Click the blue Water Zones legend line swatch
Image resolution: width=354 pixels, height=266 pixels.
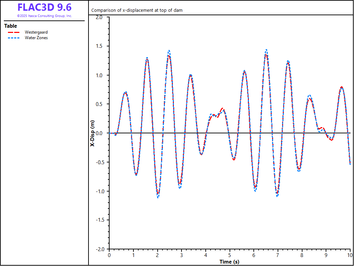(13, 38)
